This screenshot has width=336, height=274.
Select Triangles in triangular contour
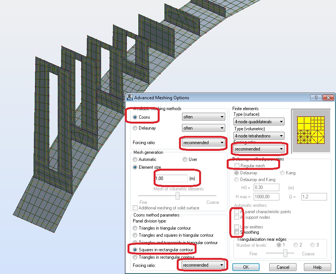pos(135,227)
